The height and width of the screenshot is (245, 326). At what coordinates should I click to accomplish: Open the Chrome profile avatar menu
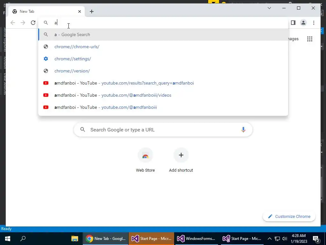click(x=303, y=23)
